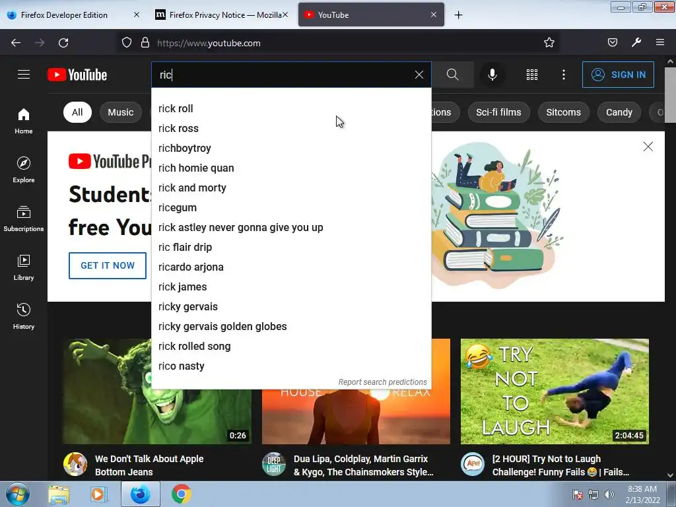Switch to Firefox Privacy Notice tab

click(221, 15)
